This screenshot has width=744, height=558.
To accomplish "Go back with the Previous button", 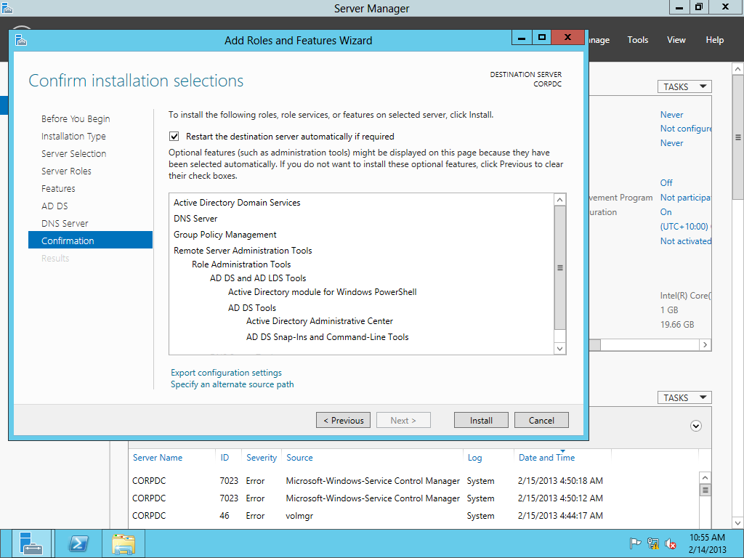I will click(x=343, y=420).
